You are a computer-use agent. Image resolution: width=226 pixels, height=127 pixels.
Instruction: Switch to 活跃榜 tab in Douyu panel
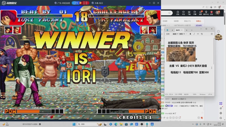pyautogui.click(x=176, y=21)
